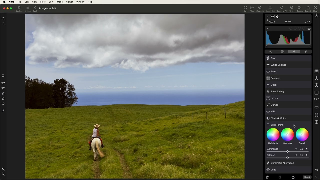Go Back to the image browser
Image resolution: width=320 pixels, height=180 pixels.
pyautogui.click(x=35, y=9)
